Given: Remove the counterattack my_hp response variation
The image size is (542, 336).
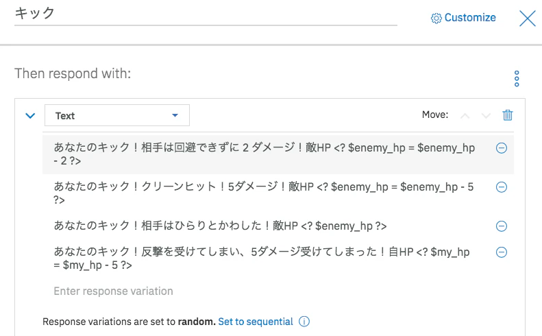Looking at the screenshot, I should click(x=501, y=252).
